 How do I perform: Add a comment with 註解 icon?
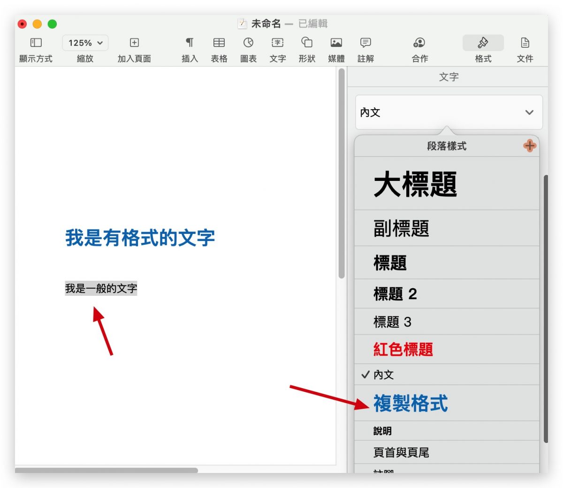(365, 43)
